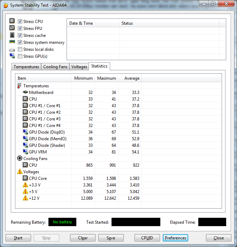237x247 pixels.
Task: Click the CPU Core voltage icon
Action: click(x=25, y=178)
